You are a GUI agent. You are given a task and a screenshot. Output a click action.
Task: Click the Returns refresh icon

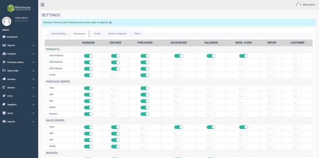[4, 88]
